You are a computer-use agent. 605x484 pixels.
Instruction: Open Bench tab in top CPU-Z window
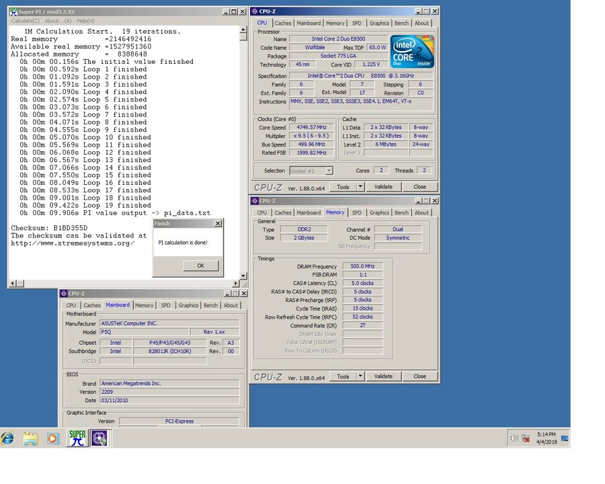coord(401,23)
